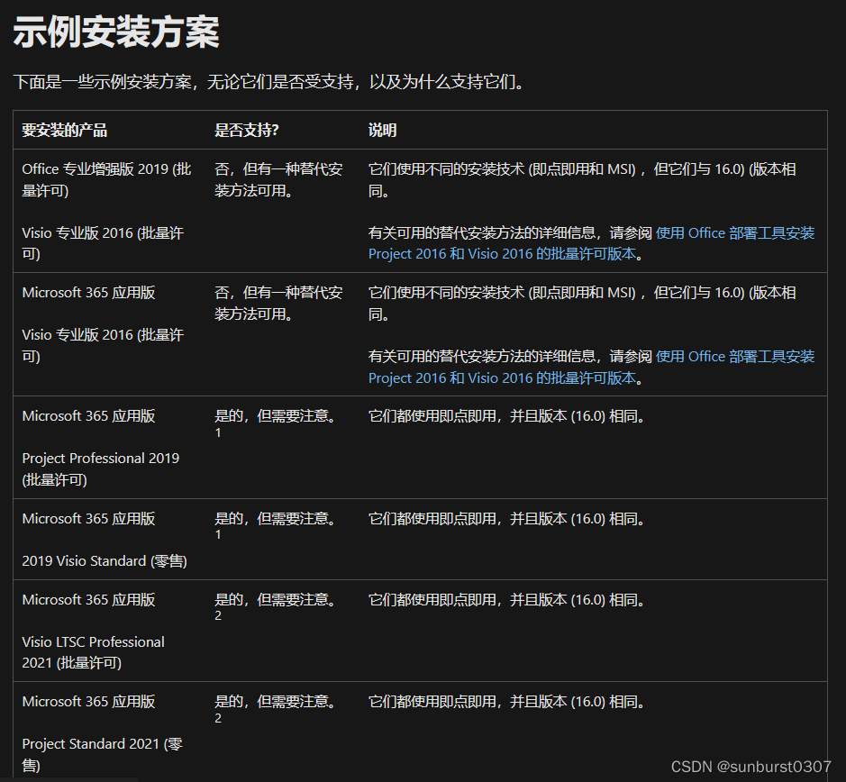
Task: Select "Microsoft 365 应用版" above Project Professional 2019
Action: 88,416
